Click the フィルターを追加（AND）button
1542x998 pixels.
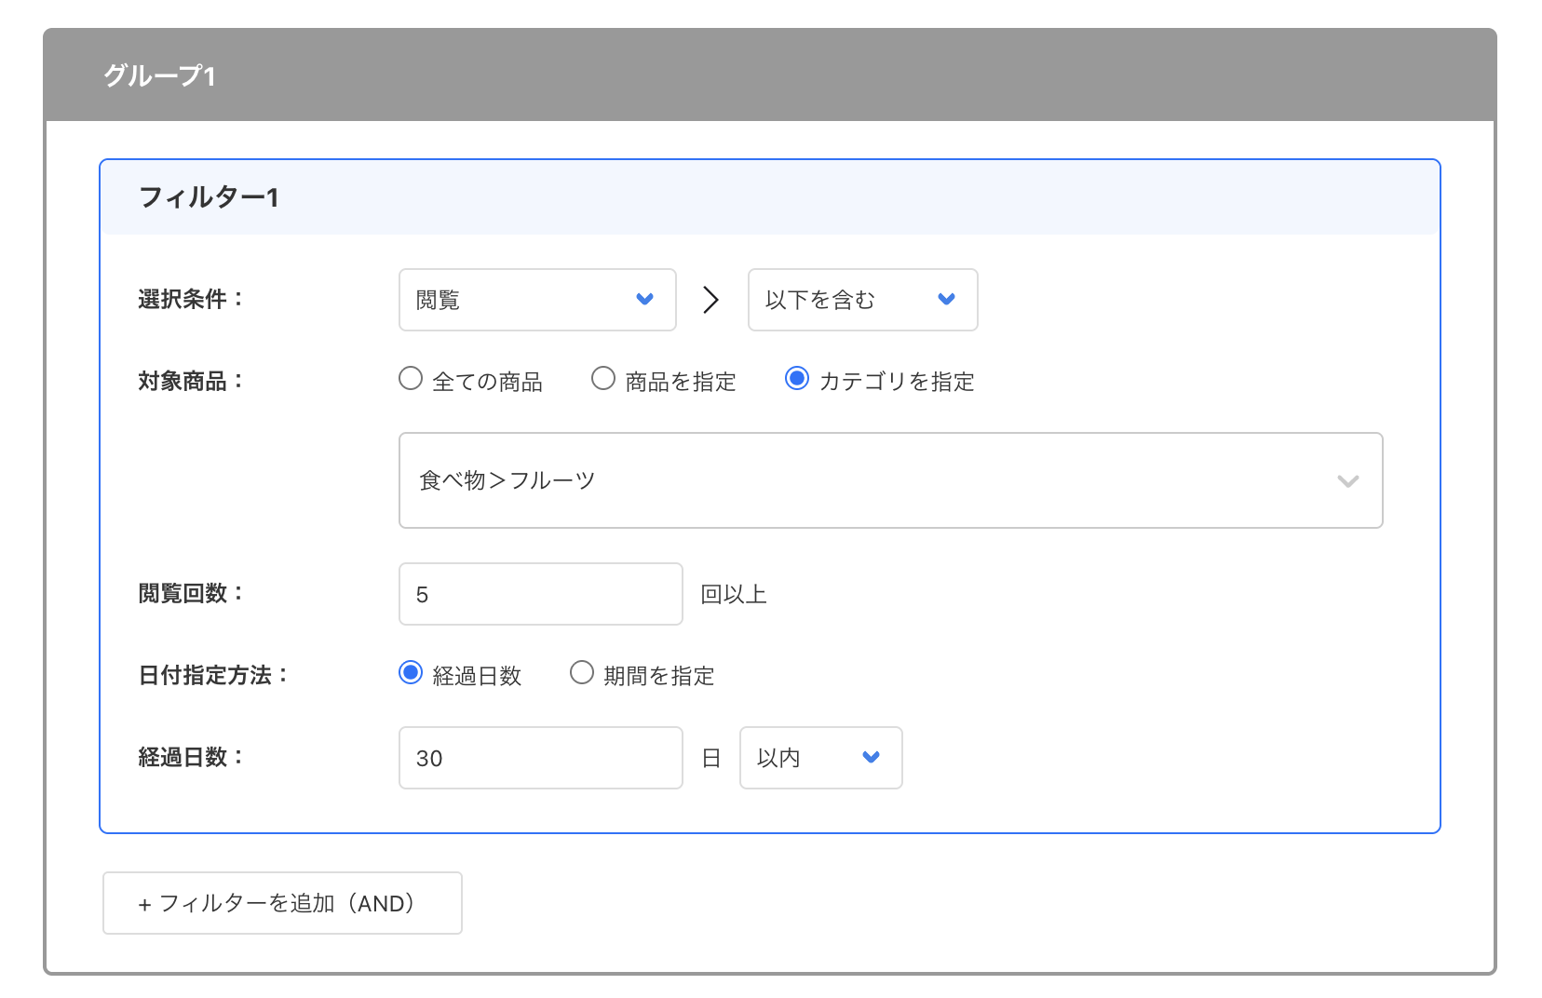click(281, 902)
